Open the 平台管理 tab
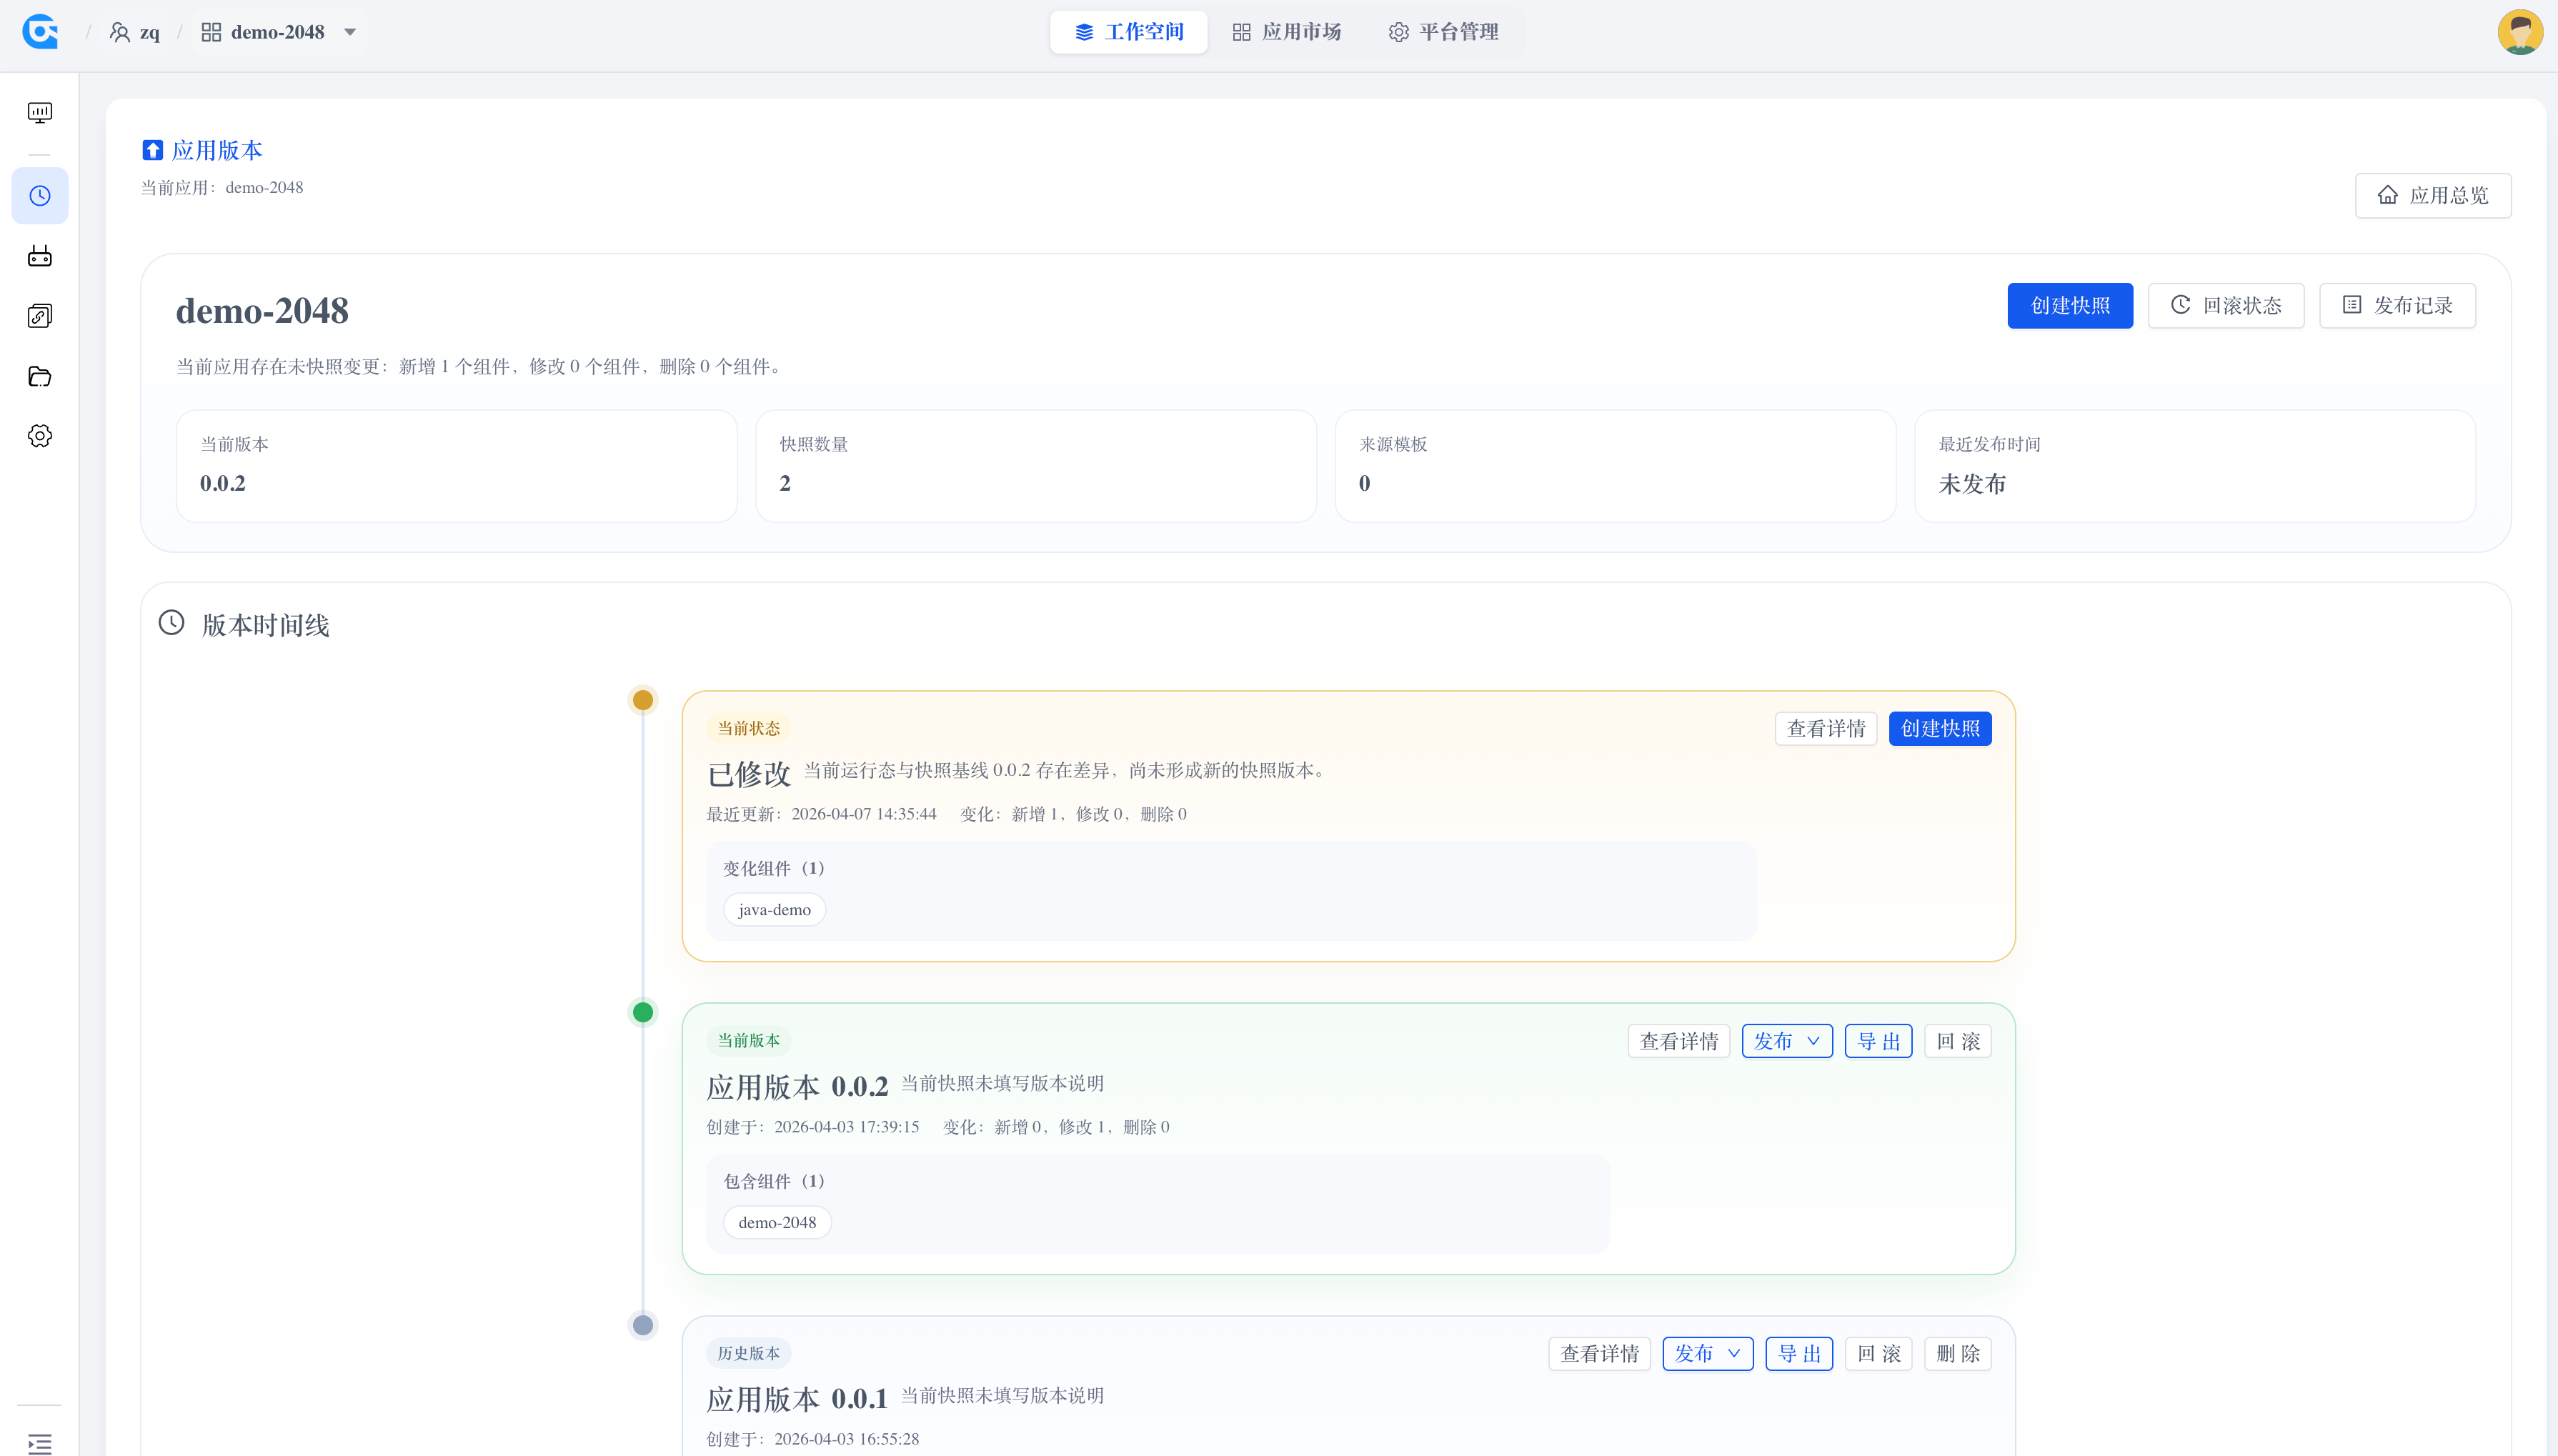Screen dimensions: 2558x1456 1443,32
